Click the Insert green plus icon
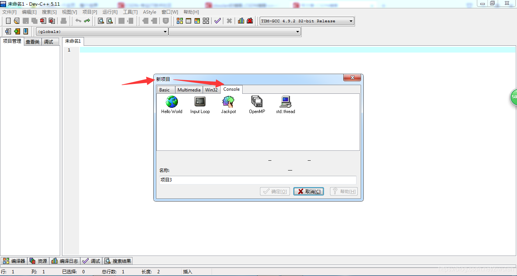The image size is (517, 276). 17,31
